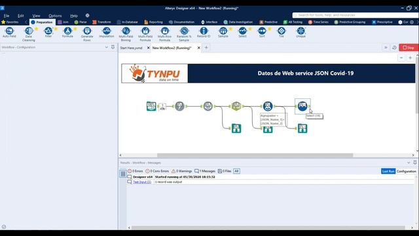This screenshot has width=419, height=236.
Task: Click the messages list view icon in Results
Action: pyautogui.click(x=123, y=174)
